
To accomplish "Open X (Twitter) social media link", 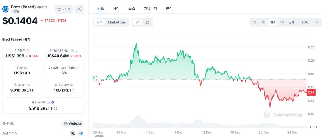I will tap(73, 134).
